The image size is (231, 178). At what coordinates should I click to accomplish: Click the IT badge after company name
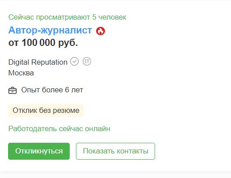click(x=87, y=62)
